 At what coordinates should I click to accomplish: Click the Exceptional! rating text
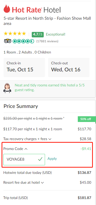pos(56,35)
